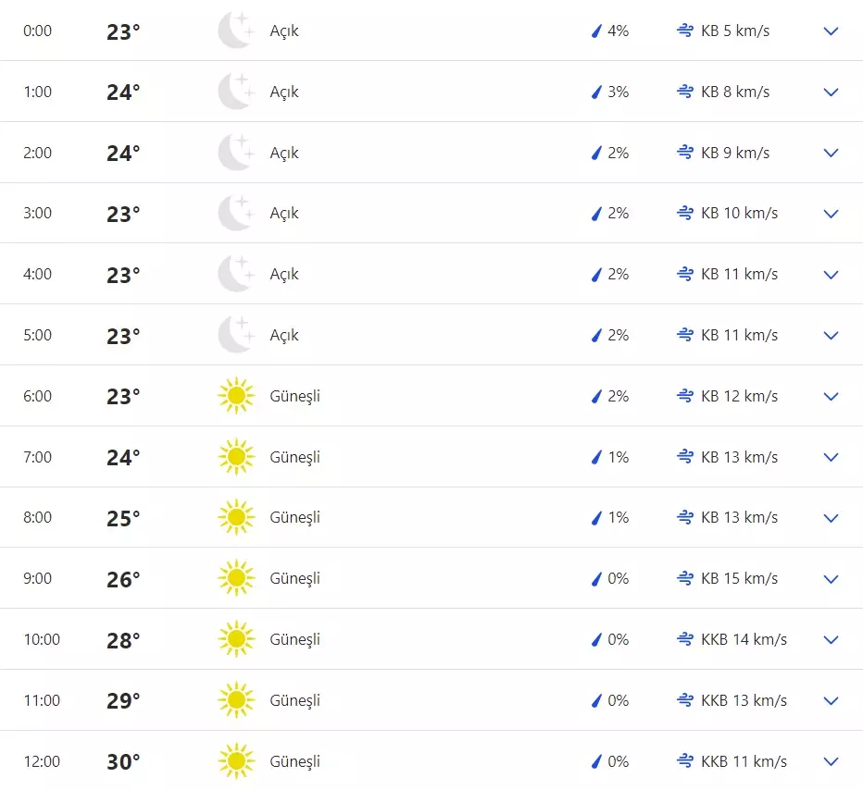Click the moon icon for 0:00
The image size is (863, 790).
click(x=235, y=31)
